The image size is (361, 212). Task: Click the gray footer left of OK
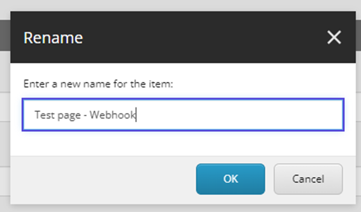click(x=103, y=179)
